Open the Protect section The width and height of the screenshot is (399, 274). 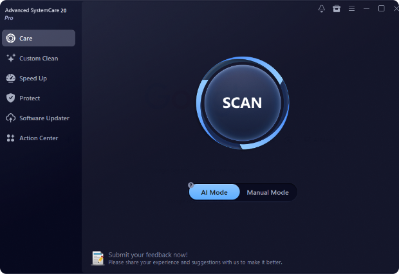point(39,98)
